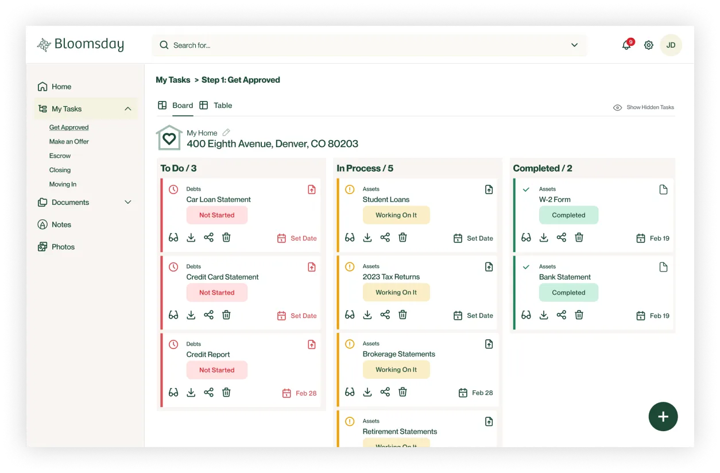Share Car Loan Statement
The image size is (720, 473).
click(x=209, y=238)
